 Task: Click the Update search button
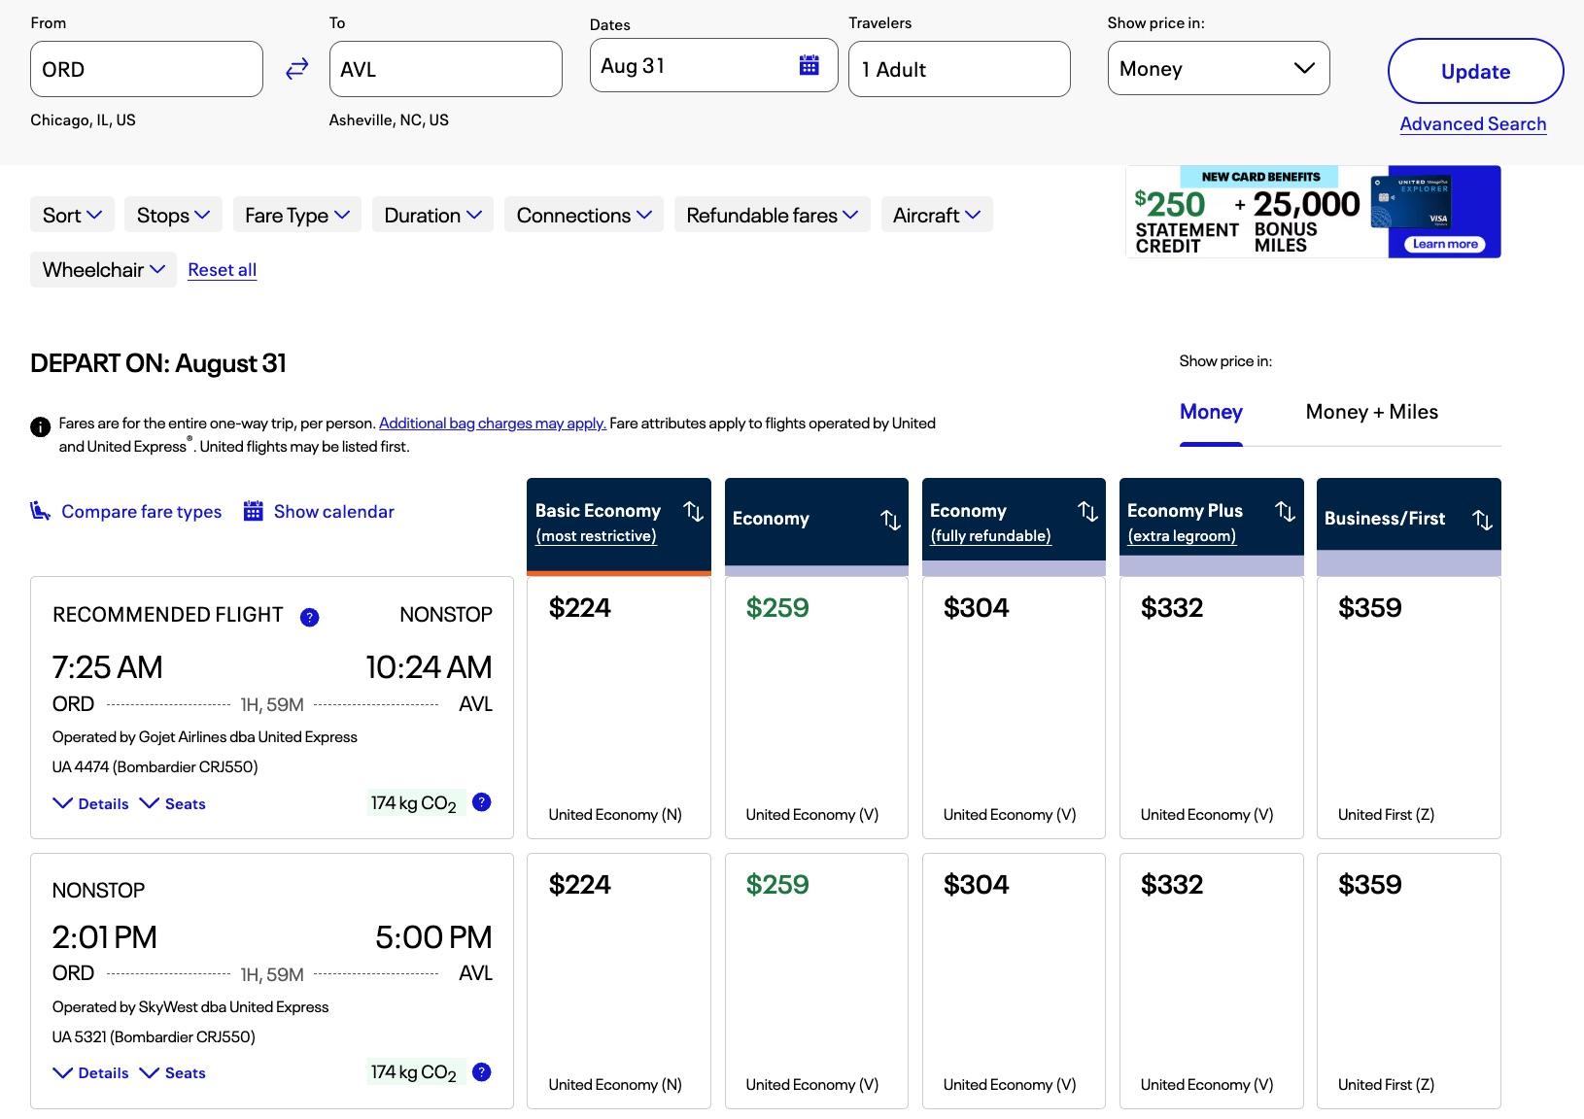[x=1475, y=71]
